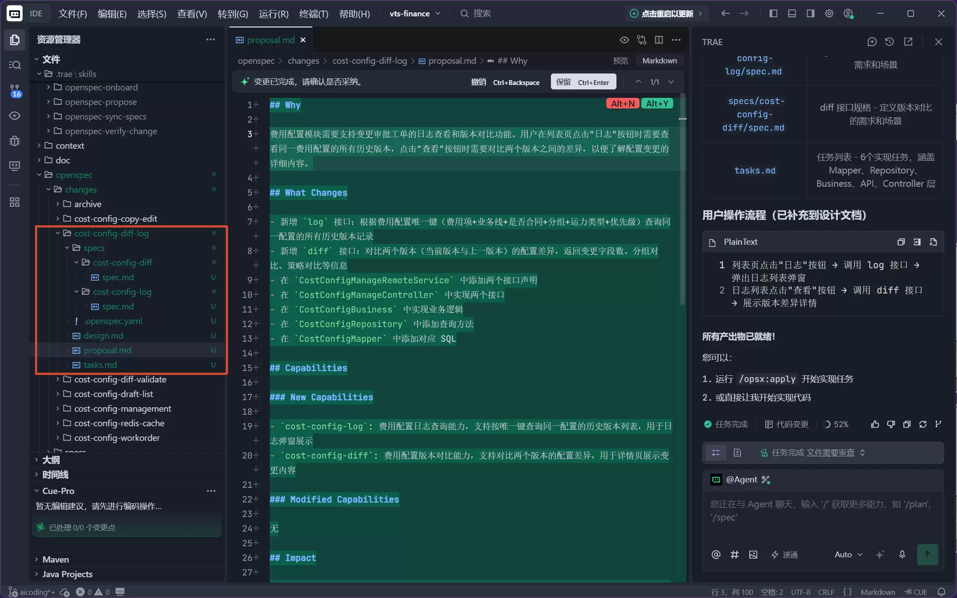Switch editor to 预览 mode
Image resolution: width=957 pixels, height=598 pixels.
click(x=620, y=61)
